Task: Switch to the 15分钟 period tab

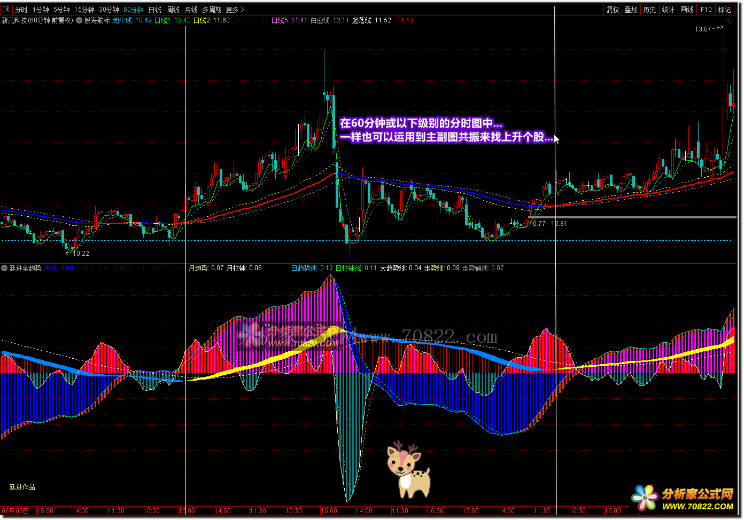Action: click(x=84, y=10)
